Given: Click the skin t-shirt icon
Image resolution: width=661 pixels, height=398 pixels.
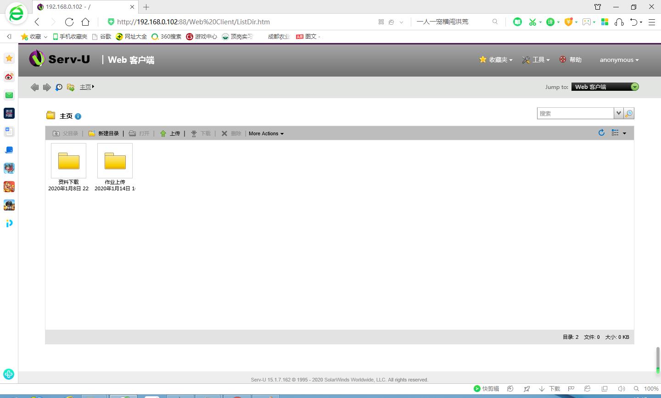Looking at the screenshot, I should coord(597,7).
